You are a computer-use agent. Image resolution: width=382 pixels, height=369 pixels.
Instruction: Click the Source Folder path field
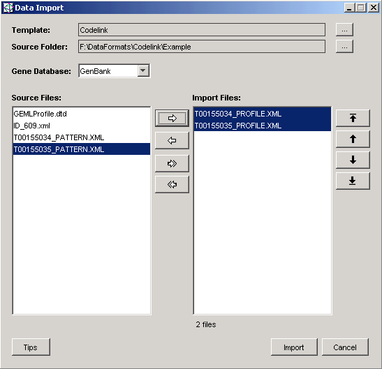pyautogui.click(x=202, y=47)
